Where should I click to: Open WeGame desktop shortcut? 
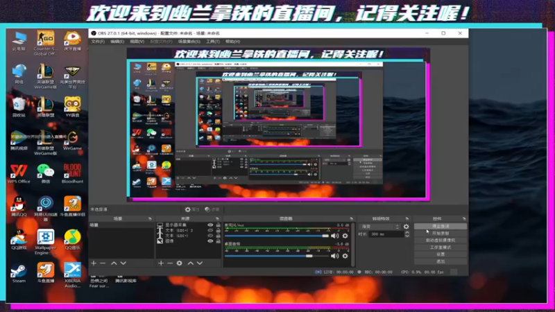click(x=73, y=141)
